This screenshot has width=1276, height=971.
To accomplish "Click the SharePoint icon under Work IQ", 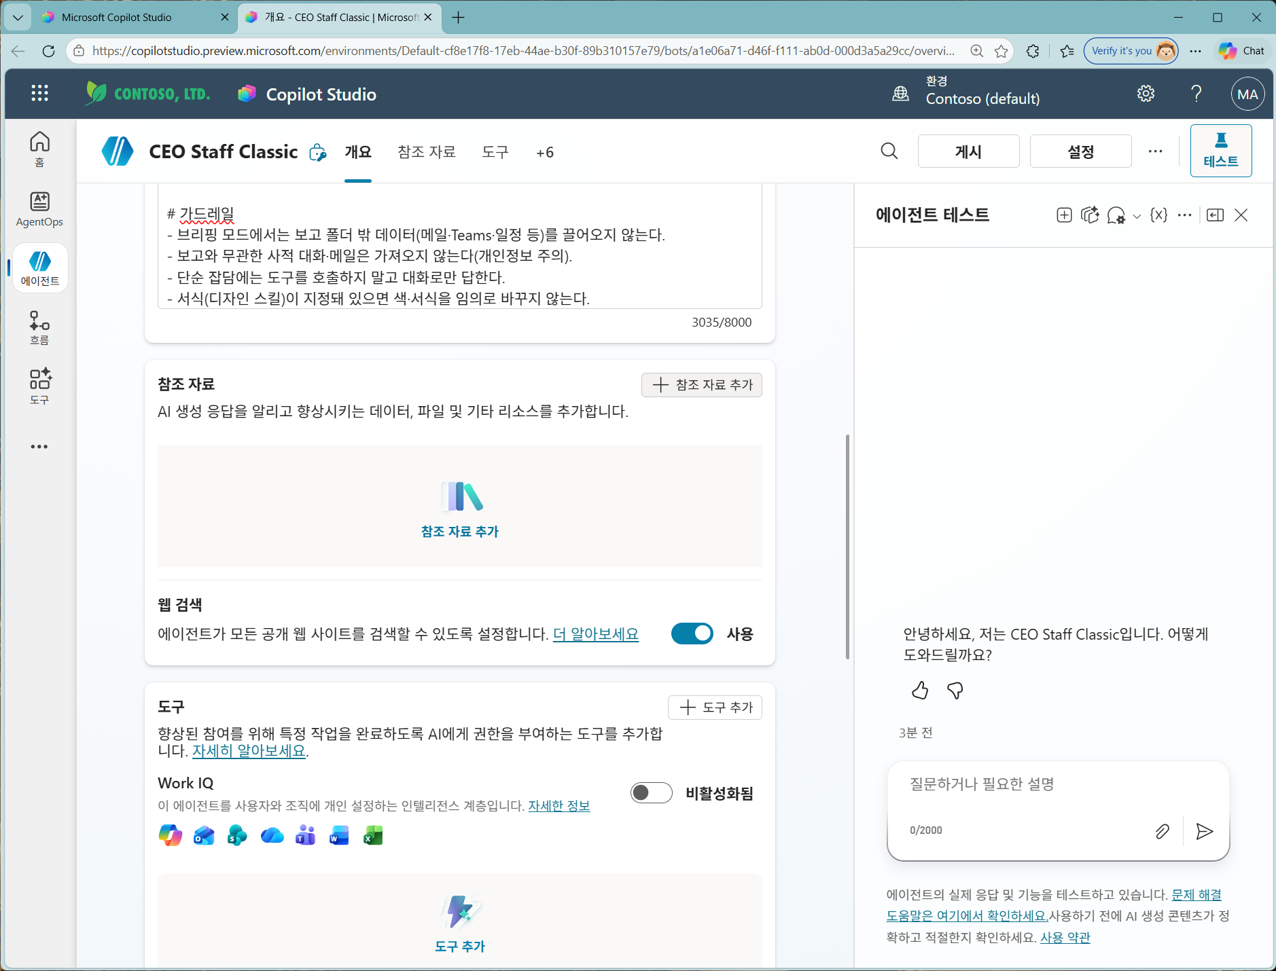I will point(237,835).
